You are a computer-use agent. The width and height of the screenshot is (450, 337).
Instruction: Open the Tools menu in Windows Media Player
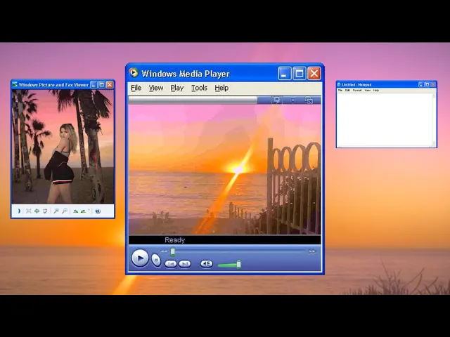click(x=199, y=88)
